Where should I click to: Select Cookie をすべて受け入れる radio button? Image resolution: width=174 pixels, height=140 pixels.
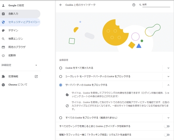(x=60, y=68)
